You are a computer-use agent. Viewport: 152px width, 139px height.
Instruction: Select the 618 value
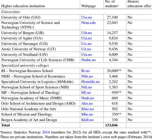[115, 103]
